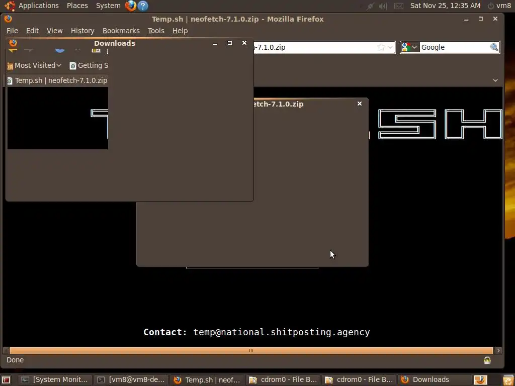The width and height of the screenshot is (515, 386).
Task: Close the Downloads window
Action: point(244,43)
